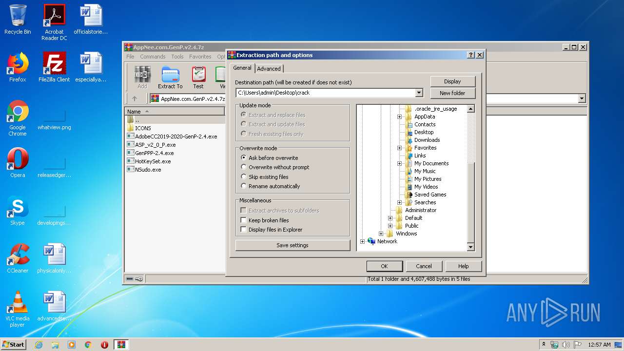The image size is (624, 351).
Task: Open CCleaner desktop shortcut
Action: click(x=18, y=258)
